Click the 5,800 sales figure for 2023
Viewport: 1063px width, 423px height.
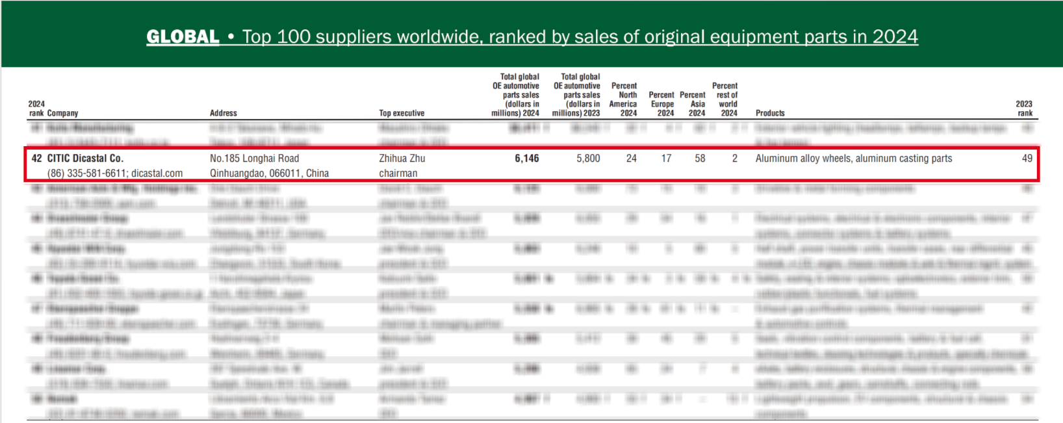pos(588,159)
